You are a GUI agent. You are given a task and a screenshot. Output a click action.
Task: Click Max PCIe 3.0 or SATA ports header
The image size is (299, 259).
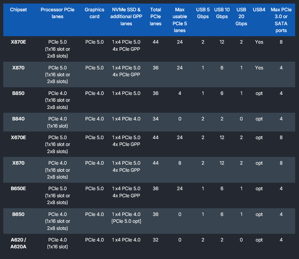coord(281,20)
